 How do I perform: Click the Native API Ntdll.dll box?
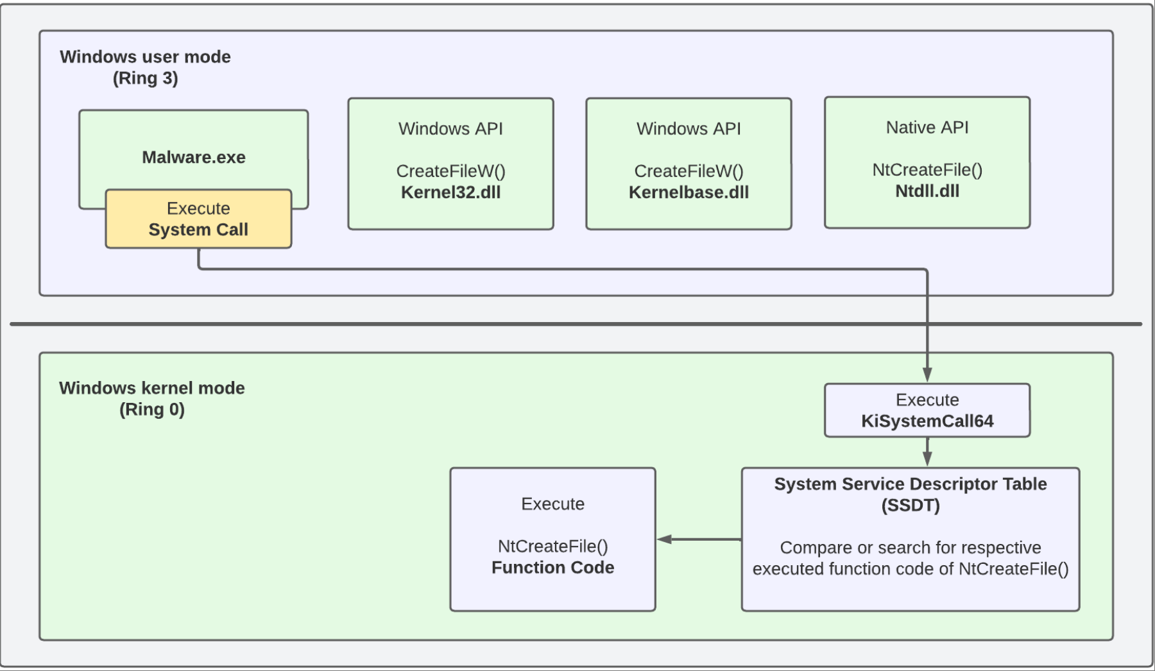[x=927, y=162]
